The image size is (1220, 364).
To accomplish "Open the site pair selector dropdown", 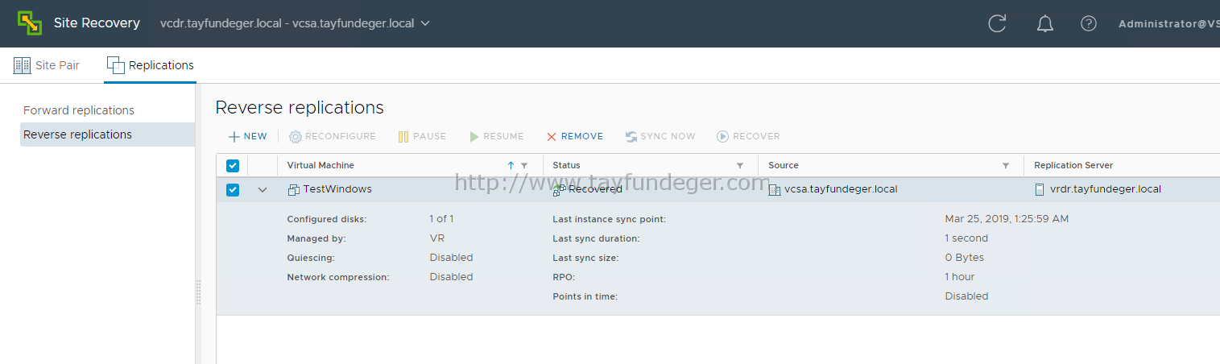I will point(295,23).
